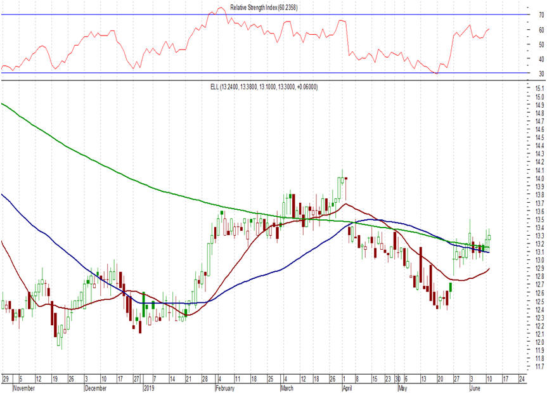The height and width of the screenshot is (393, 547).
Task: Click the 14.0 price on the price axis
Action: pos(539,178)
